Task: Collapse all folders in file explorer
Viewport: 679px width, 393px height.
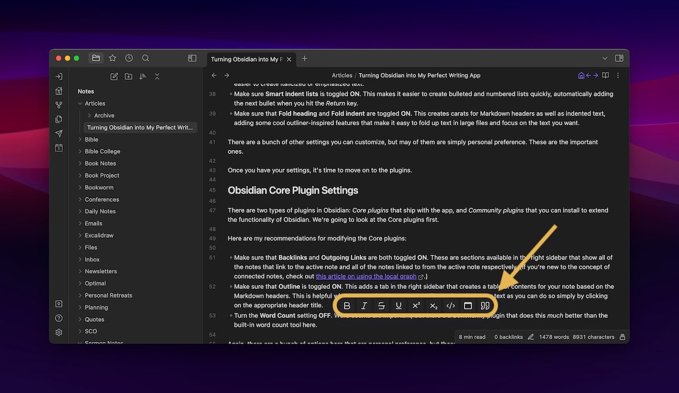Action: tap(157, 76)
